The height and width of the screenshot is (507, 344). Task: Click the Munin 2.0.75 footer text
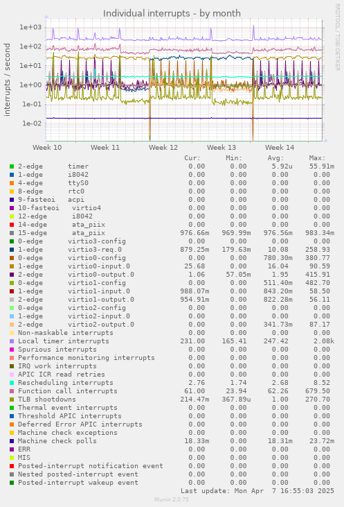pos(172,499)
